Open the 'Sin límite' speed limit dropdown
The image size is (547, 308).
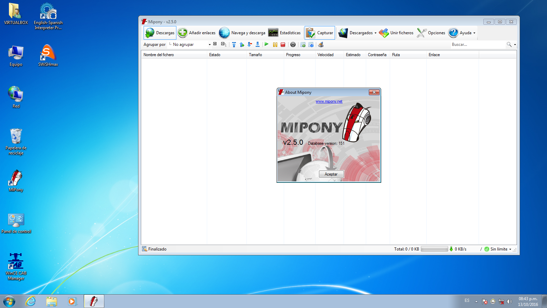[498, 249]
